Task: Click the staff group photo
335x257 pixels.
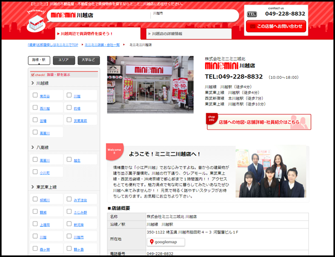Action: tap(271, 171)
